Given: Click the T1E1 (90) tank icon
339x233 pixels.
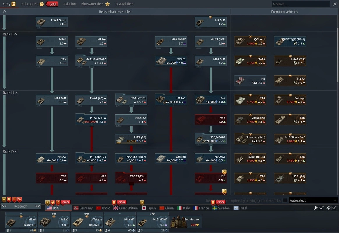Looking at the screenshot, I should point(131,139).
